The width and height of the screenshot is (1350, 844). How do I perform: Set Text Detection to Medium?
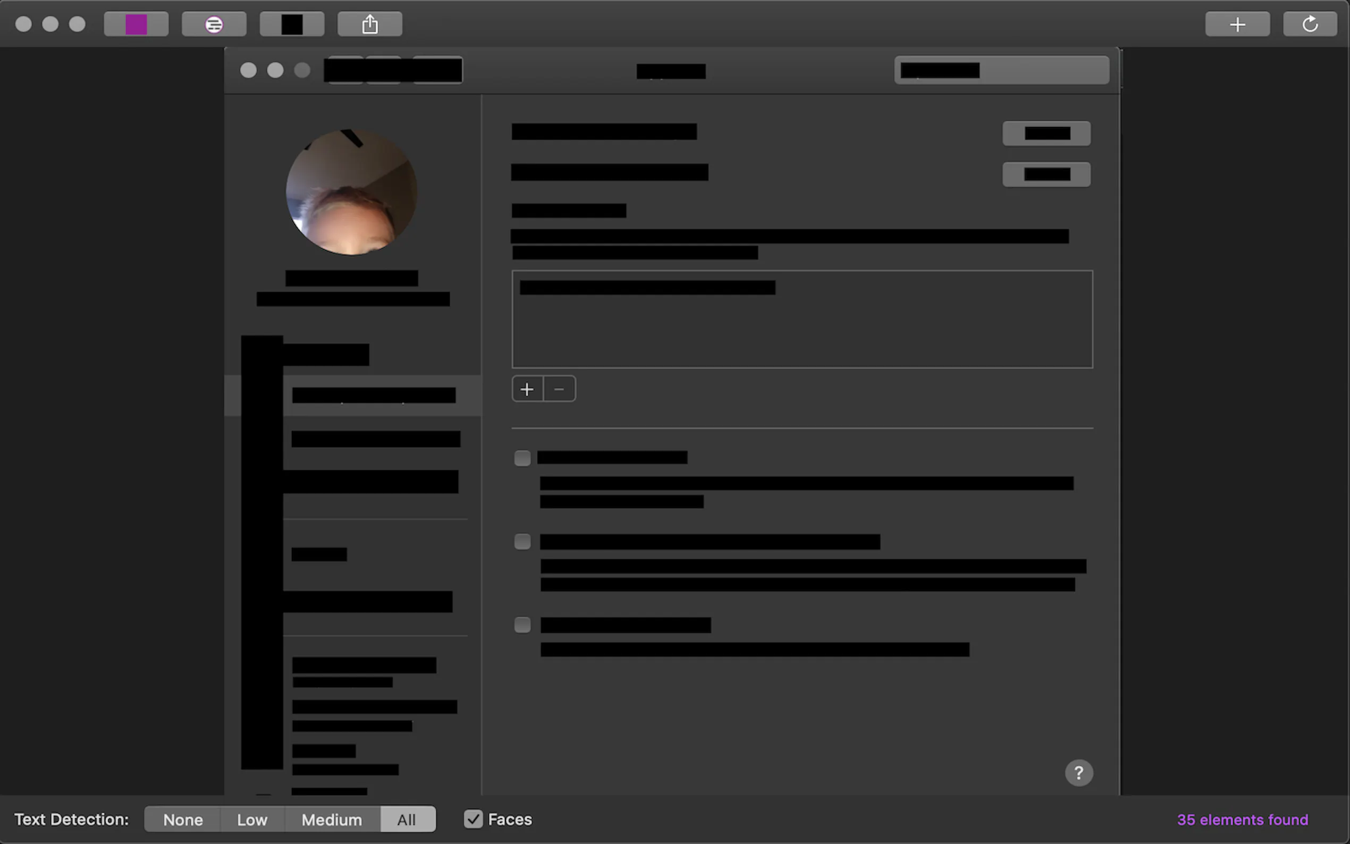(332, 820)
